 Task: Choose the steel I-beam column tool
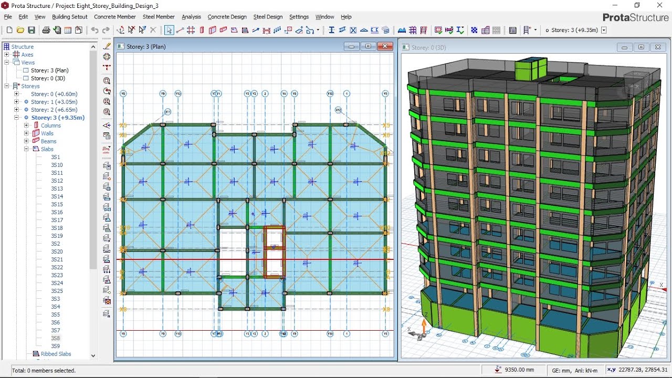[331, 30]
